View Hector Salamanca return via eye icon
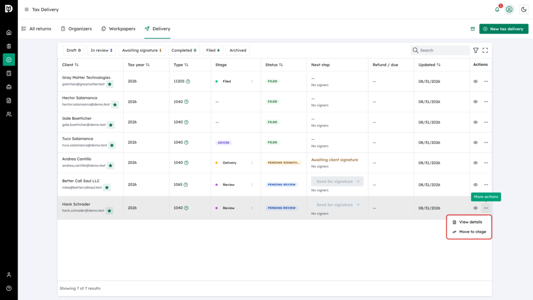Image resolution: width=533 pixels, height=300 pixels. (x=476, y=102)
